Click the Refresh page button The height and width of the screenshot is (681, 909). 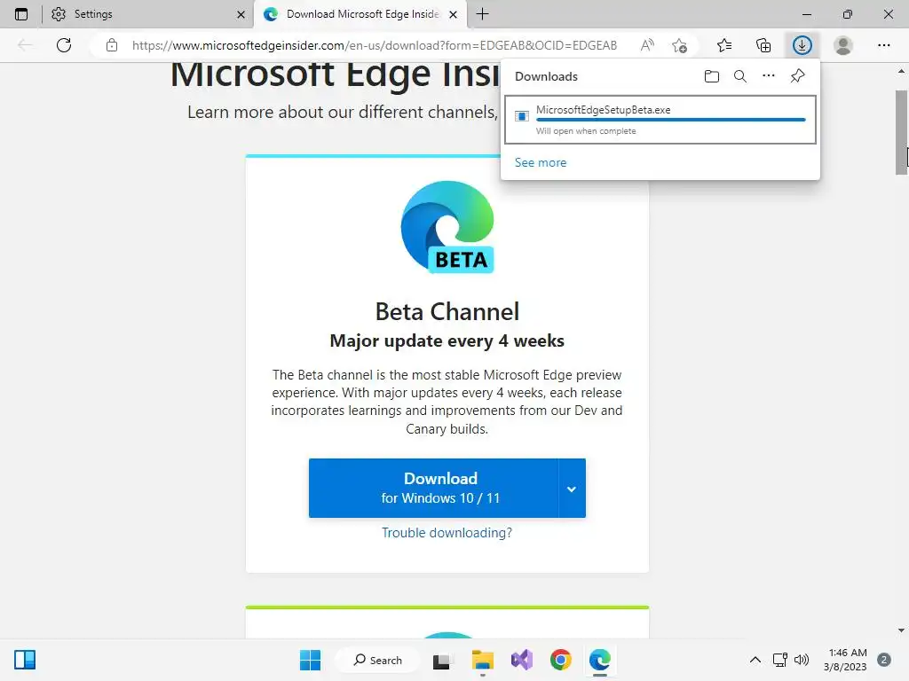point(64,45)
